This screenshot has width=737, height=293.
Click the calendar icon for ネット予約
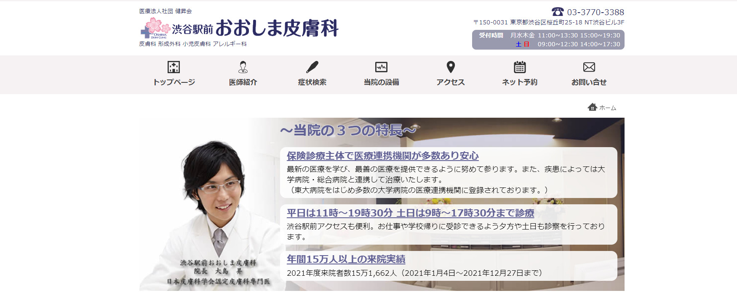520,67
